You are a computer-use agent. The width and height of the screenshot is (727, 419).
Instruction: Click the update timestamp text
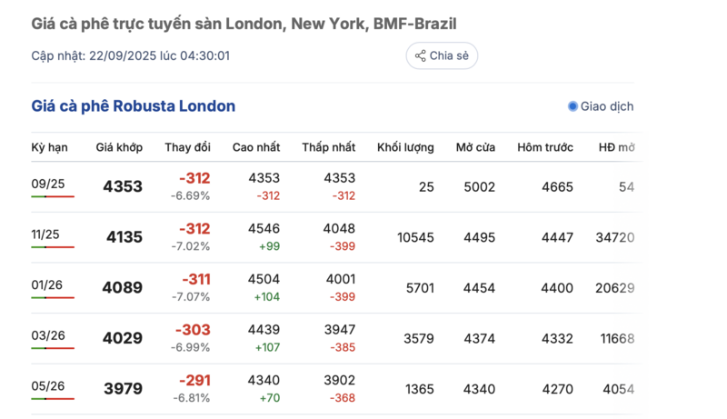pyautogui.click(x=130, y=55)
